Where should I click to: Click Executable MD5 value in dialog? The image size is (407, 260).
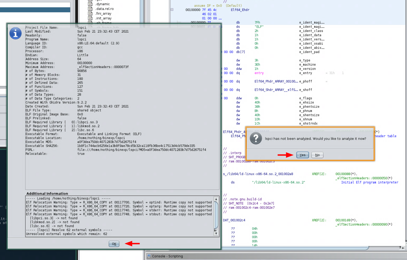(107, 142)
